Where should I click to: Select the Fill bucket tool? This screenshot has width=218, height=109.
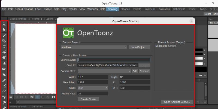(x=4, y=52)
